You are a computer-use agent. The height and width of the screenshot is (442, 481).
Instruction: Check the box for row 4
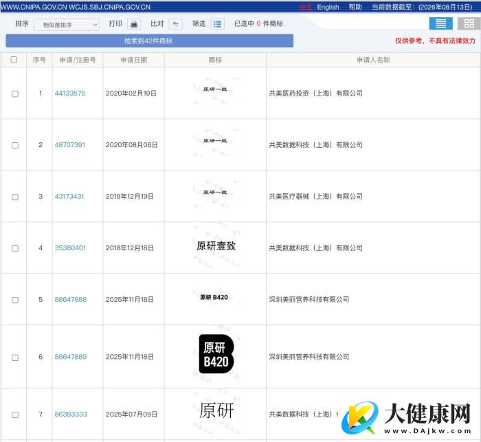(14, 248)
